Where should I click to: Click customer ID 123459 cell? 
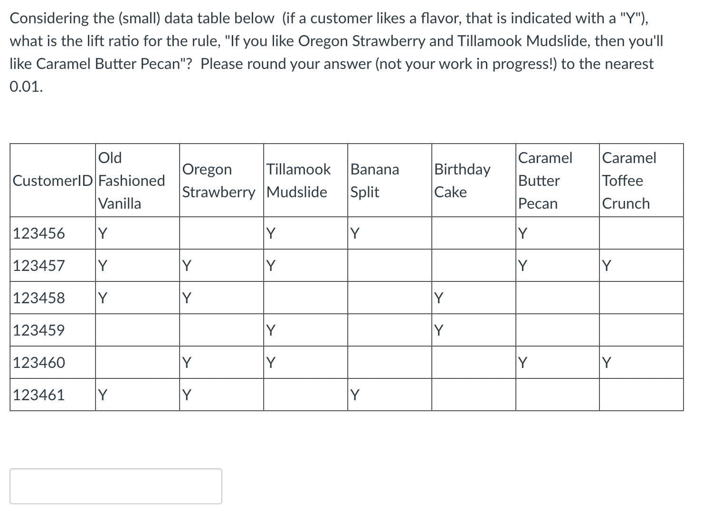[x=39, y=330]
